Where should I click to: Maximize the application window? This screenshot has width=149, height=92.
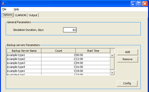[139, 4]
